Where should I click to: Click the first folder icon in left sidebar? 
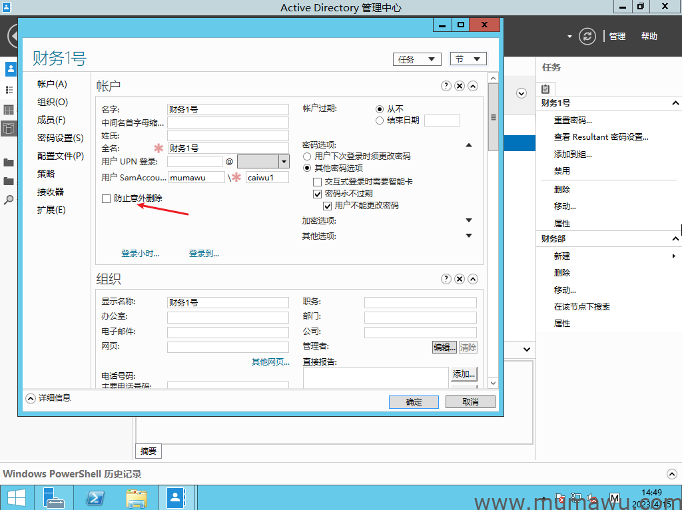[x=9, y=162]
